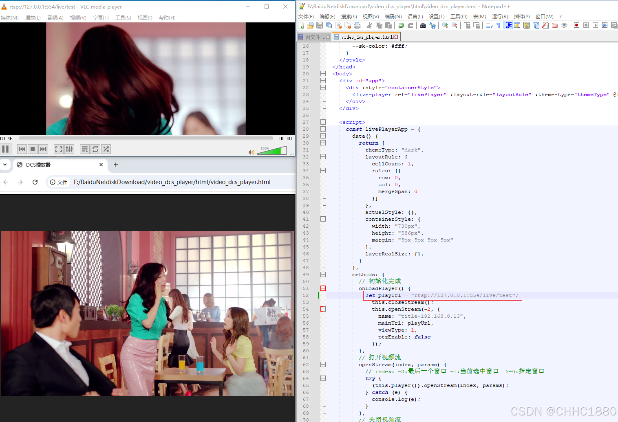The width and height of the screenshot is (618, 422).
Task: Open VLC extended settings equalizer icon
Action: (x=69, y=149)
